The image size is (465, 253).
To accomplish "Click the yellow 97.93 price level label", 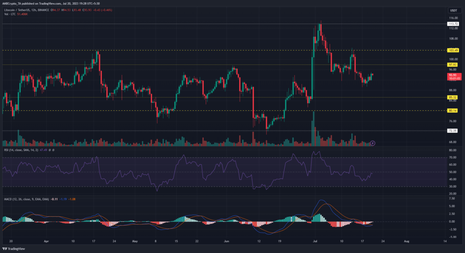I will tap(452, 64).
